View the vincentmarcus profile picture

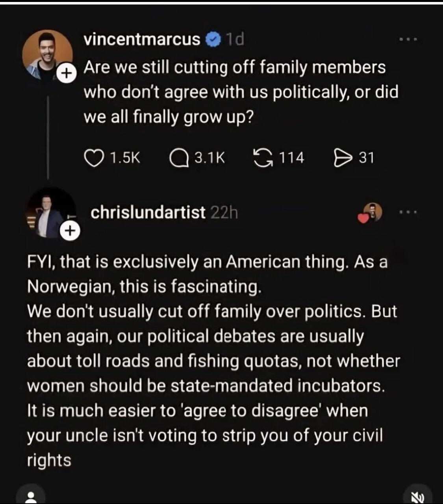click(47, 53)
